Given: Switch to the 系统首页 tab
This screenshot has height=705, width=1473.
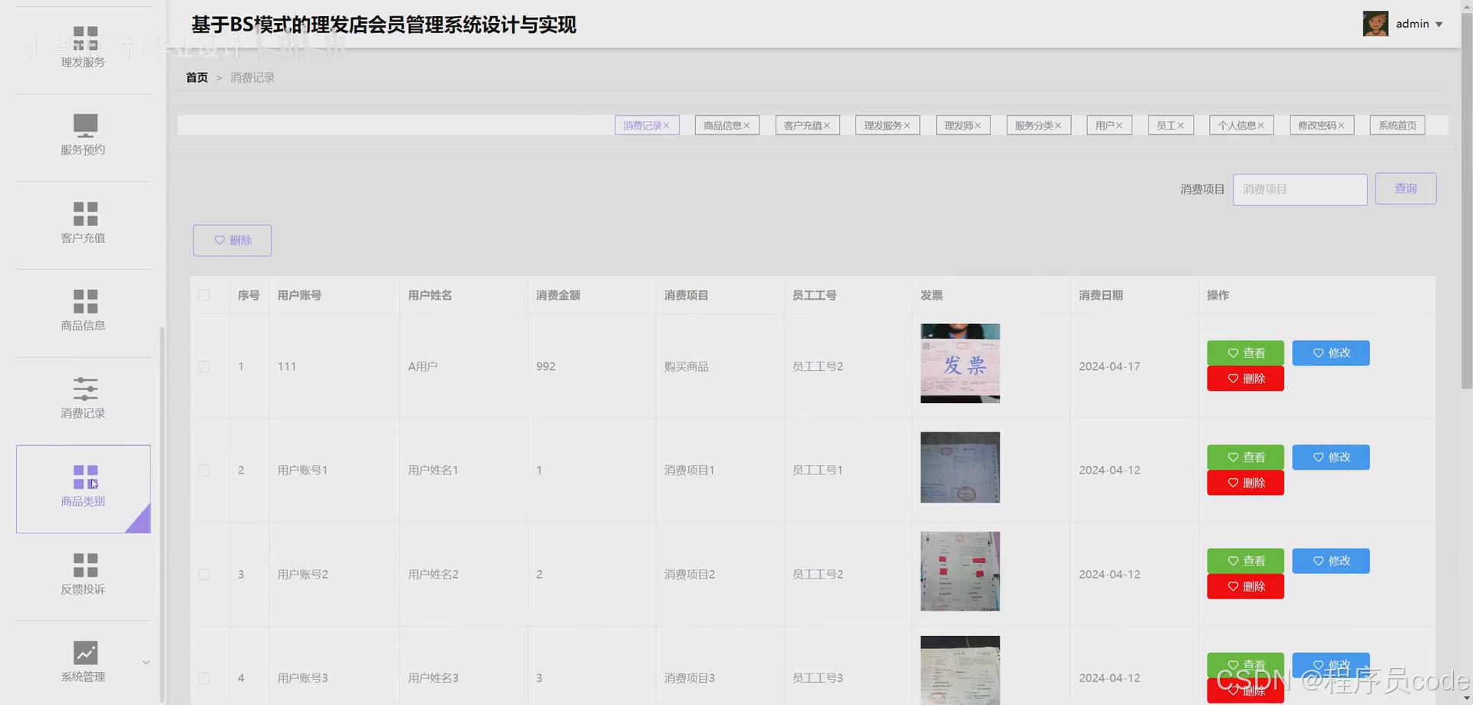Looking at the screenshot, I should (1396, 125).
